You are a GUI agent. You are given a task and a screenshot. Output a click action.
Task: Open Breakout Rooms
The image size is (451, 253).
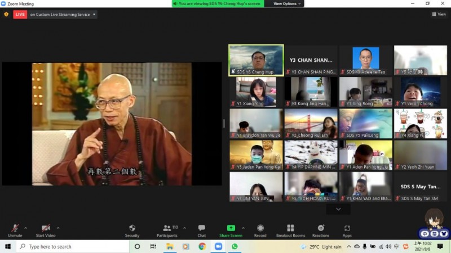[290, 228]
